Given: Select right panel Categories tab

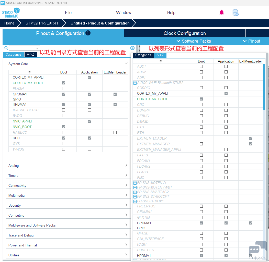Looking at the screenshot, I should (143, 55).
